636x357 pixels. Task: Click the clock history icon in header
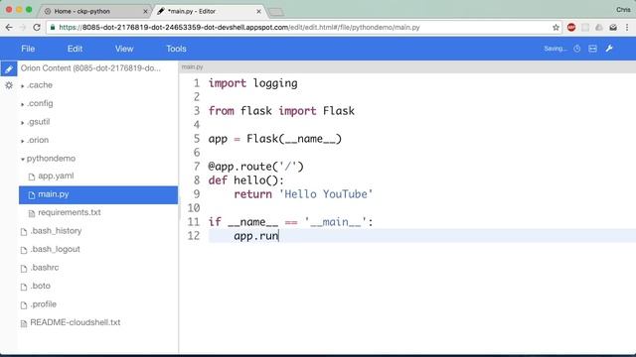tap(576, 49)
